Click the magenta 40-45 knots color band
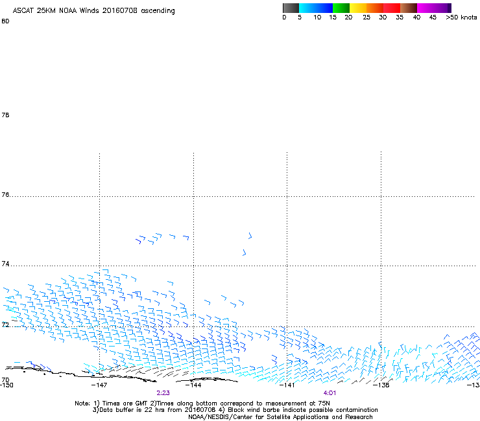This screenshot has height=421, width=480. [x=426, y=8]
